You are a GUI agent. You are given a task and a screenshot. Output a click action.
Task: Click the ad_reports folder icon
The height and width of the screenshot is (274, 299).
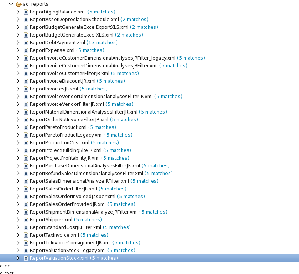pos(18,4)
